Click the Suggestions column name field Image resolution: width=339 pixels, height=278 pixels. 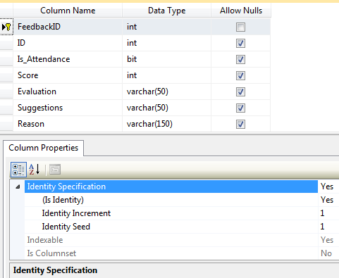click(x=68, y=108)
